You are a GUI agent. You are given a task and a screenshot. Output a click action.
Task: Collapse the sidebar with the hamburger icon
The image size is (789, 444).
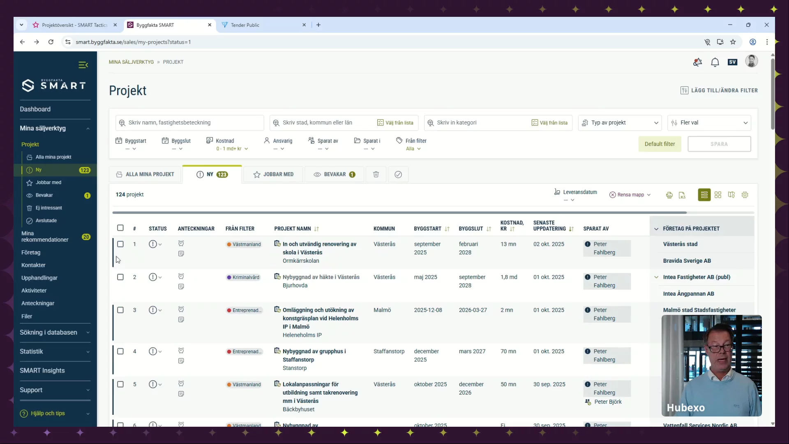point(83,65)
